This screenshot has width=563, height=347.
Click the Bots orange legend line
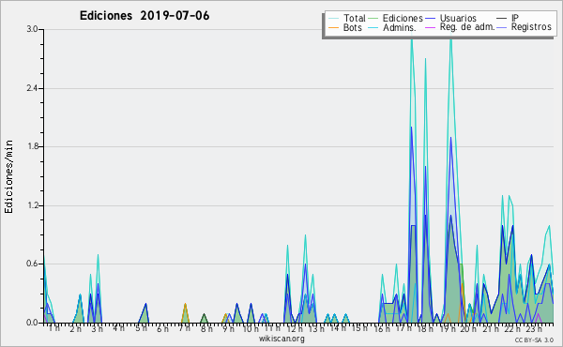333,27
